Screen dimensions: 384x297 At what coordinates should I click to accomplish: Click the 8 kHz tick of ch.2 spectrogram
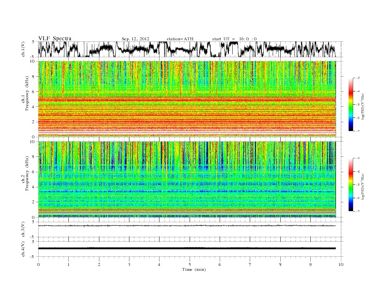[x=33, y=157]
